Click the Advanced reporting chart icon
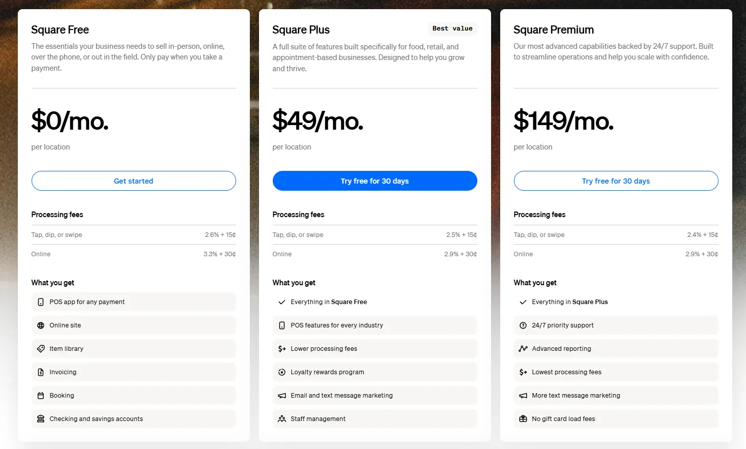 (x=523, y=348)
